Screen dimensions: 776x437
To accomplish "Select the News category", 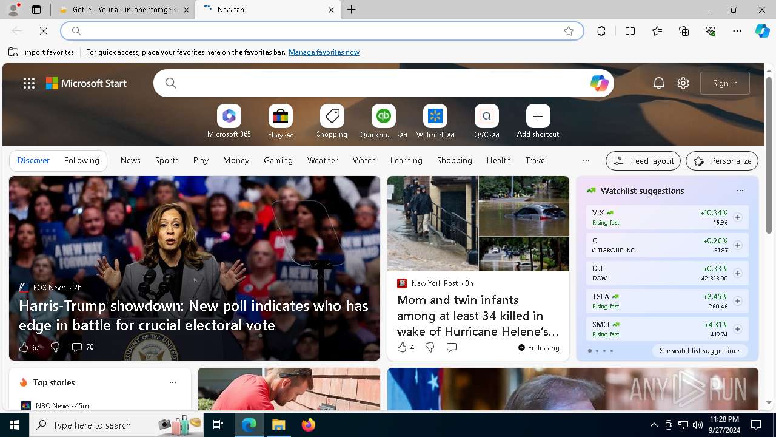I will click(x=130, y=161).
